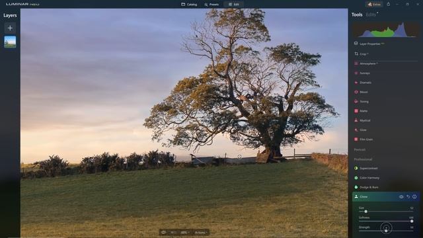Viewport: 423px width, 238px height.
Task: Click the Toning tool icon
Action: pyautogui.click(x=356, y=101)
